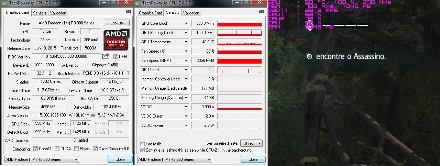The height and width of the screenshot is (166, 440).
Task: Select Graphics Card tab in left window
Action: click(x=18, y=12)
